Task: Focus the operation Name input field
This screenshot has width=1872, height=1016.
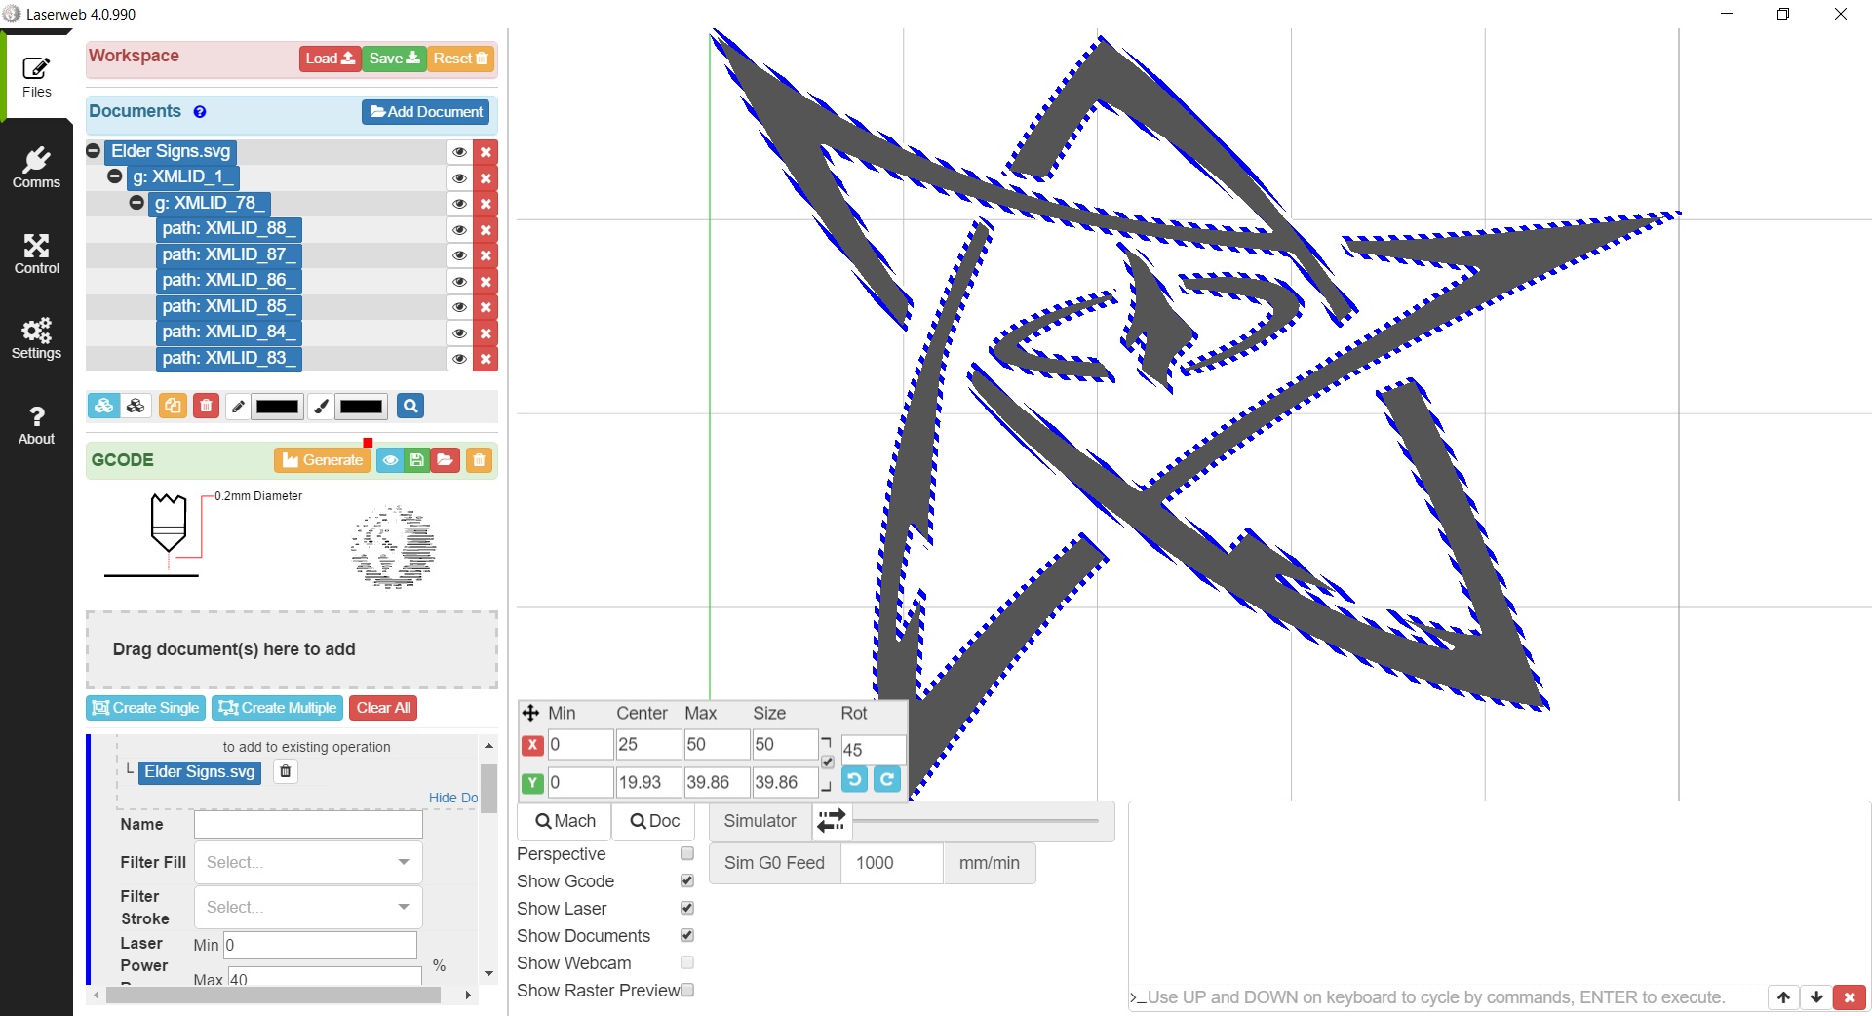Action: coord(308,825)
